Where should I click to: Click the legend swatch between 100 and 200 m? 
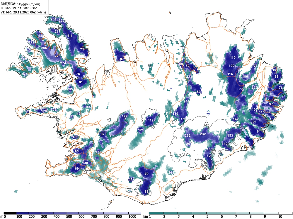[x=23, y=213]
